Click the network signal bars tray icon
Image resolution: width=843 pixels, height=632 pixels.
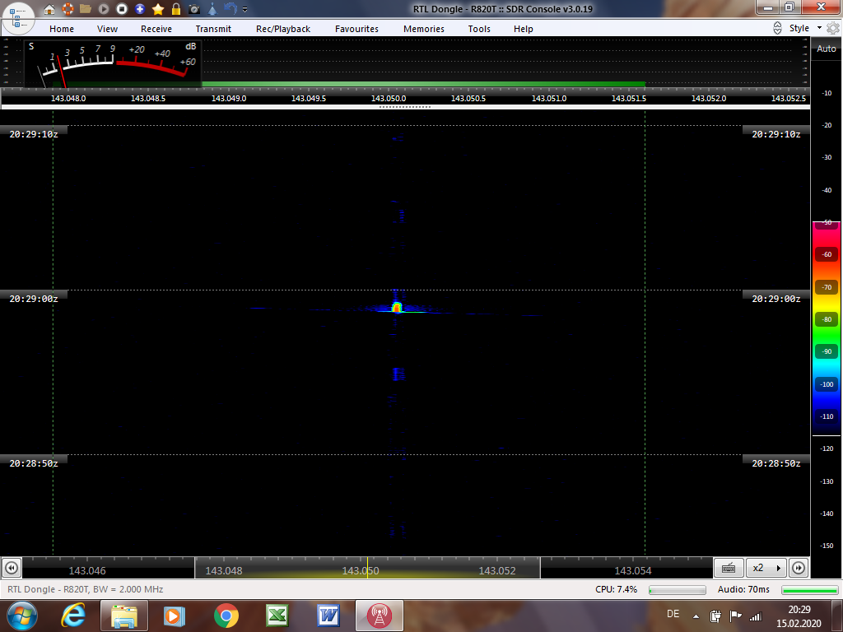coord(756,616)
